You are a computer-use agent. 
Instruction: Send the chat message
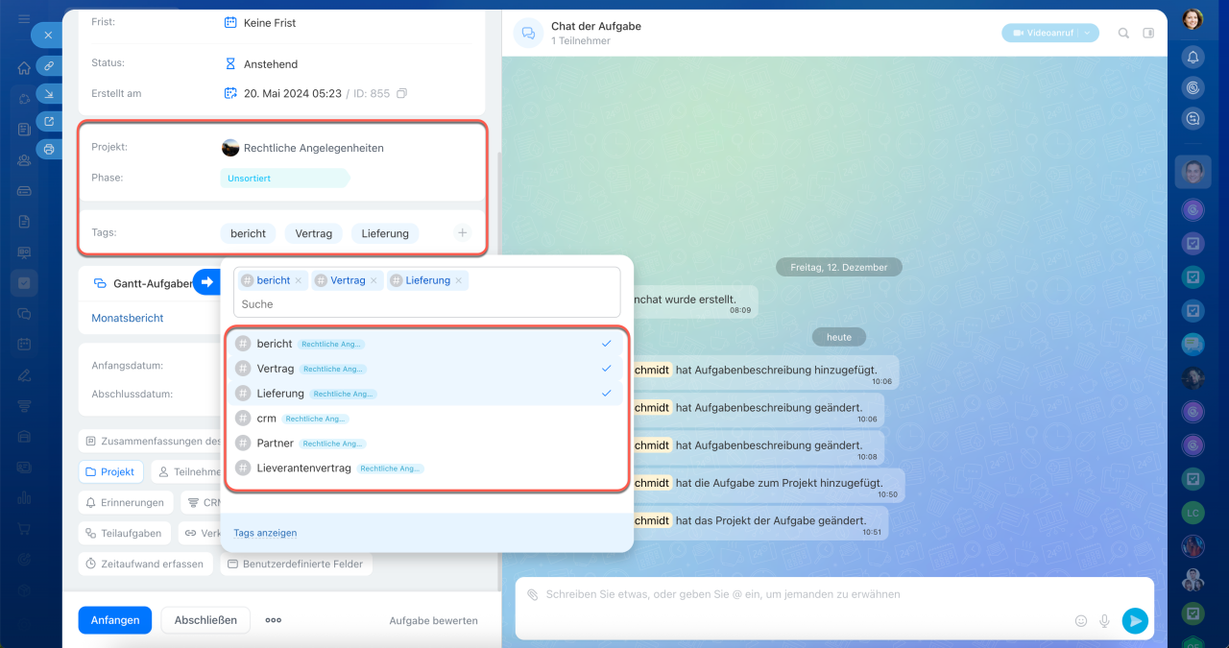1135,621
